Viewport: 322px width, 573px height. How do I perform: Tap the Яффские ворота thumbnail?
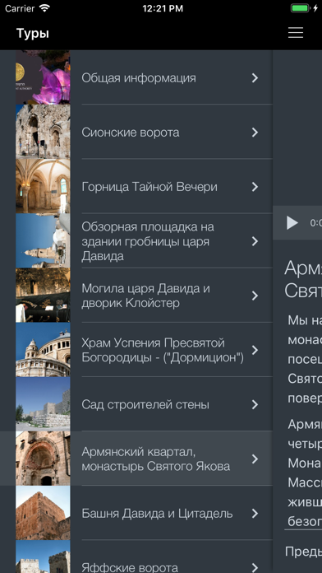pos(43,557)
